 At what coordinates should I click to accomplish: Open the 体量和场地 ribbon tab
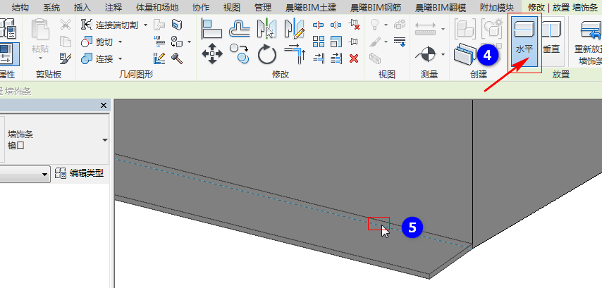click(157, 7)
